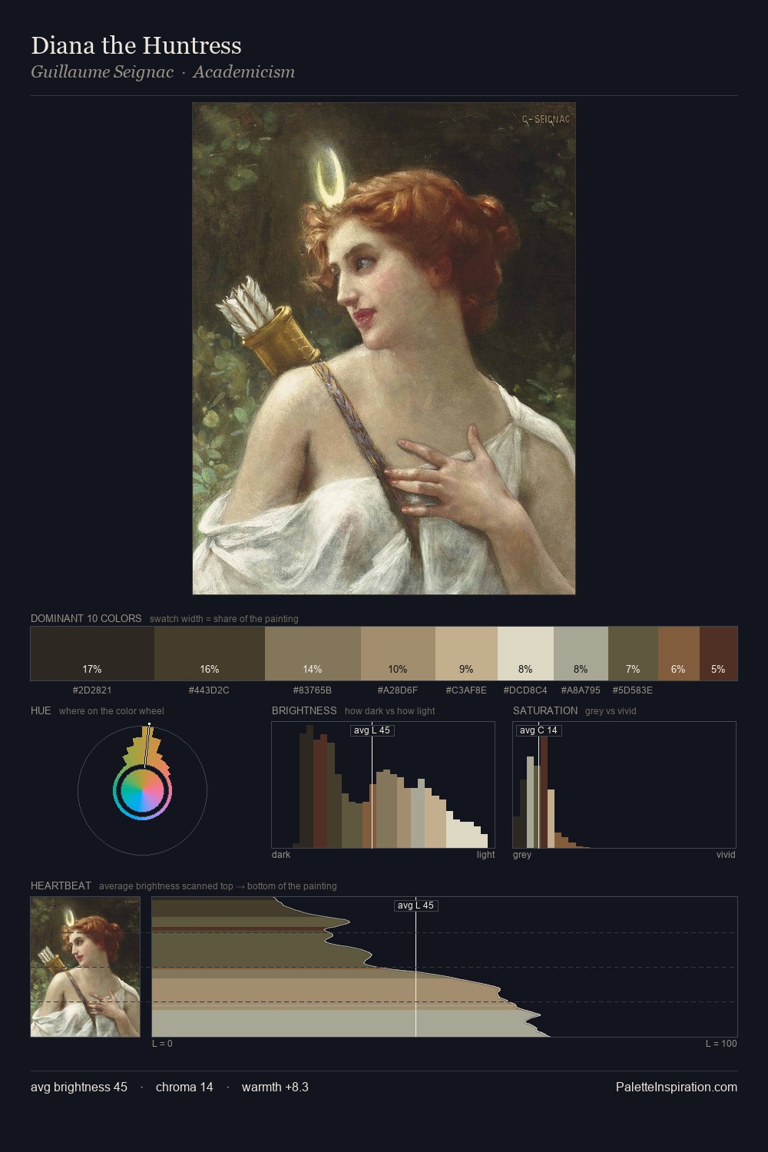Click the "DOMINANT 10 COLORS" heading

86,618
